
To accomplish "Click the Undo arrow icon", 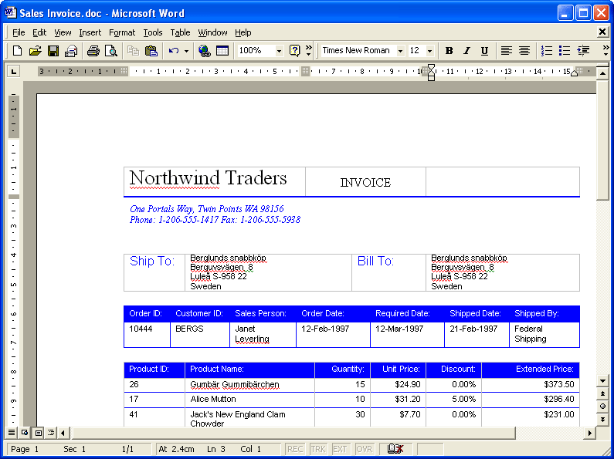I will [x=174, y=50].
